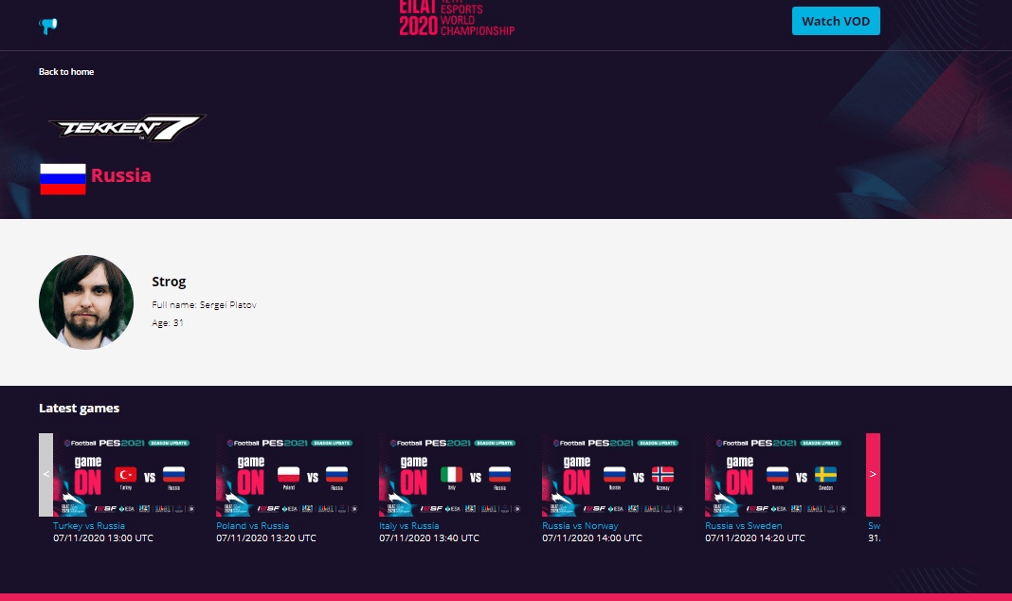Select the Russia country name heading
1012x601 pixels.
click(120, 175)
